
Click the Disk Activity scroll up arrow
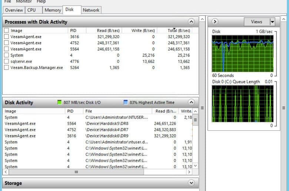click(x=195, y=111)
